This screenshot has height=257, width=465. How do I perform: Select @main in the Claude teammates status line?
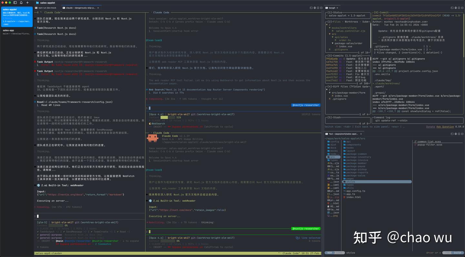[59, 241]
